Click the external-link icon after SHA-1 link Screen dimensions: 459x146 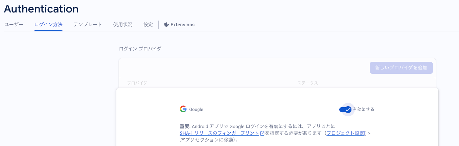click(262, 133)
